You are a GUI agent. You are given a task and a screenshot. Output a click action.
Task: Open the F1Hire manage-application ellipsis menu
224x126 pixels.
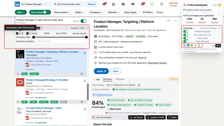point(219,15)
